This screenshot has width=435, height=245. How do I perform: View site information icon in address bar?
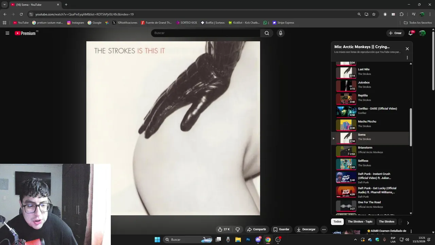pos(31,14)
